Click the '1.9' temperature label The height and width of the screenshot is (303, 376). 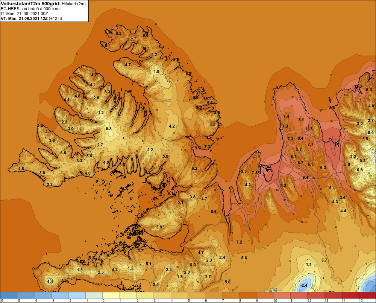tap(156, 72)
